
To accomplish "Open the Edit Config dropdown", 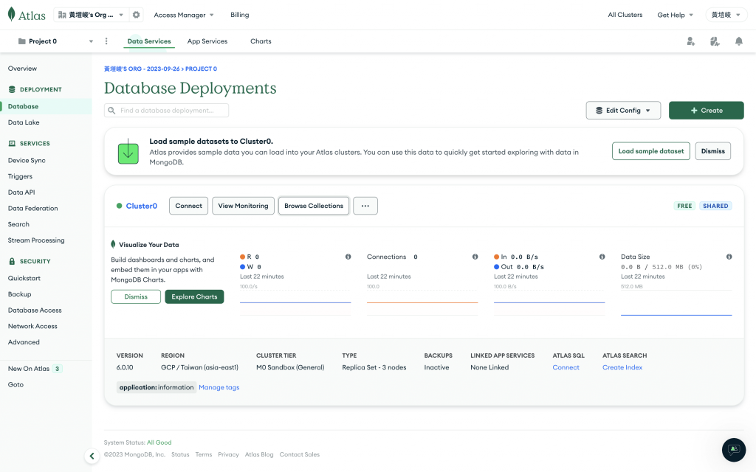I will coord(623,111).
